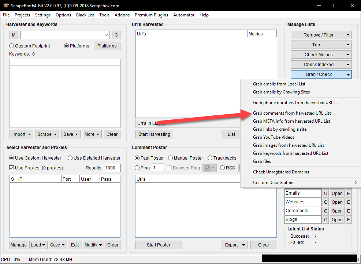
Task: Open the Automator menu
Action: coord(184,15)
